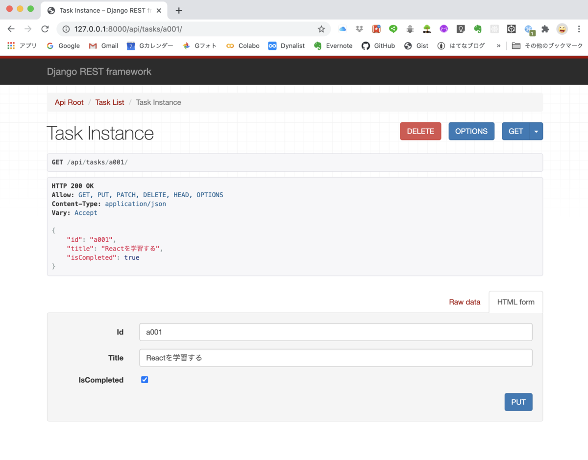Screen dimensions: 588x460
Task: Click the "title" key in the JSON response
Action: [80, 249]
